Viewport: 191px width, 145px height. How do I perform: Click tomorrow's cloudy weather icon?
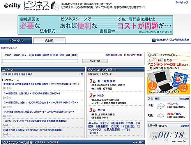point(161,115)
